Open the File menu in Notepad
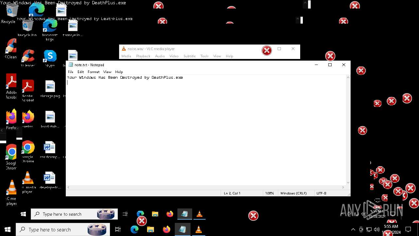This screenshot has width=419, height=236. coord(71,72)
